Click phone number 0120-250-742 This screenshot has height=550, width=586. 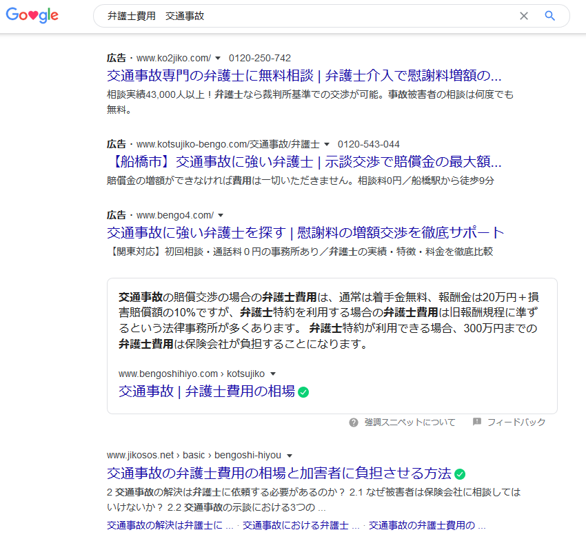(260, 59)
